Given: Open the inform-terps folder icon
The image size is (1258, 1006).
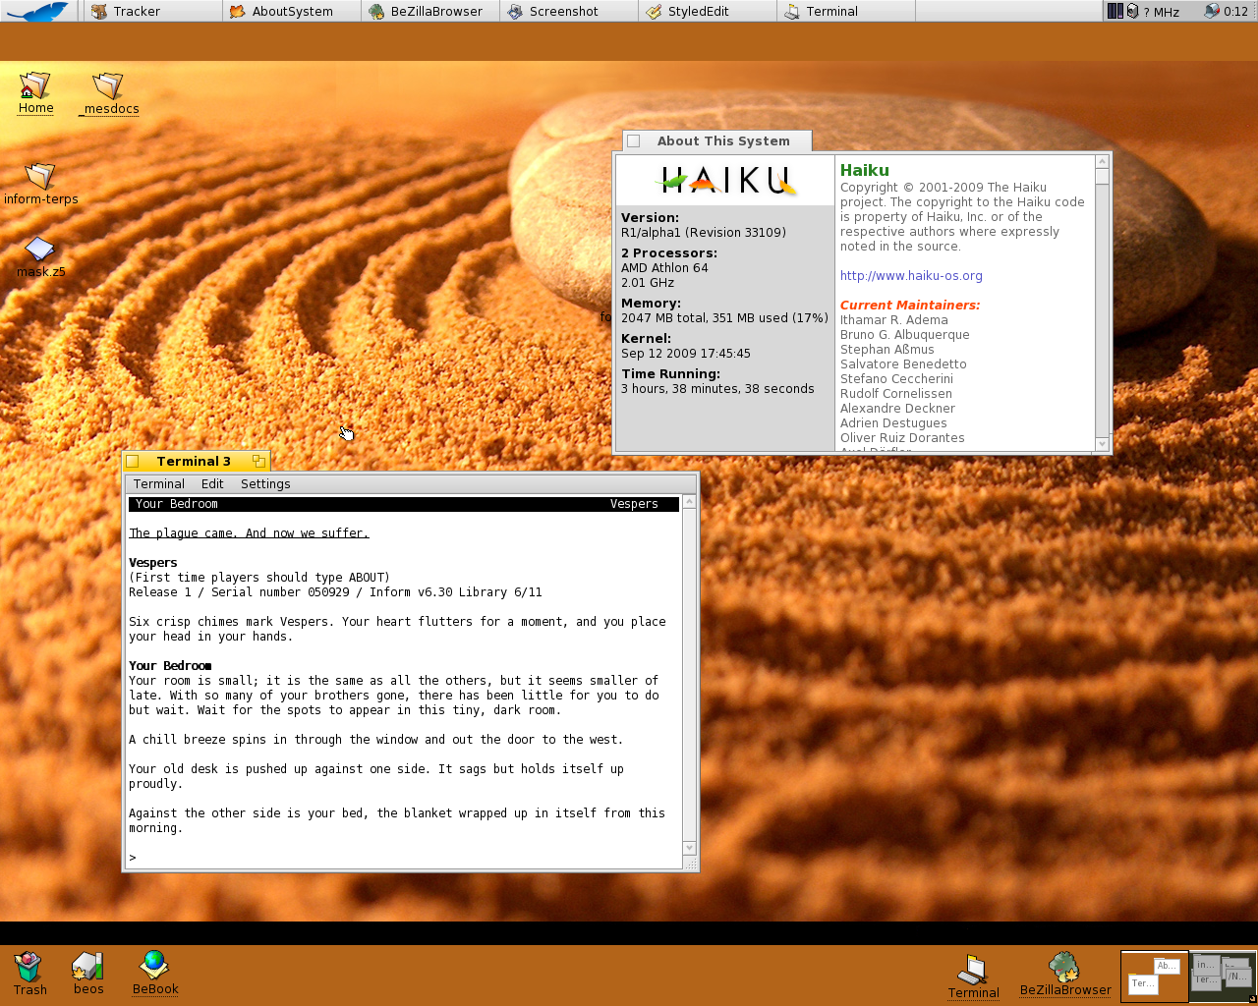Looking at the screenshot, I should 40,184.
